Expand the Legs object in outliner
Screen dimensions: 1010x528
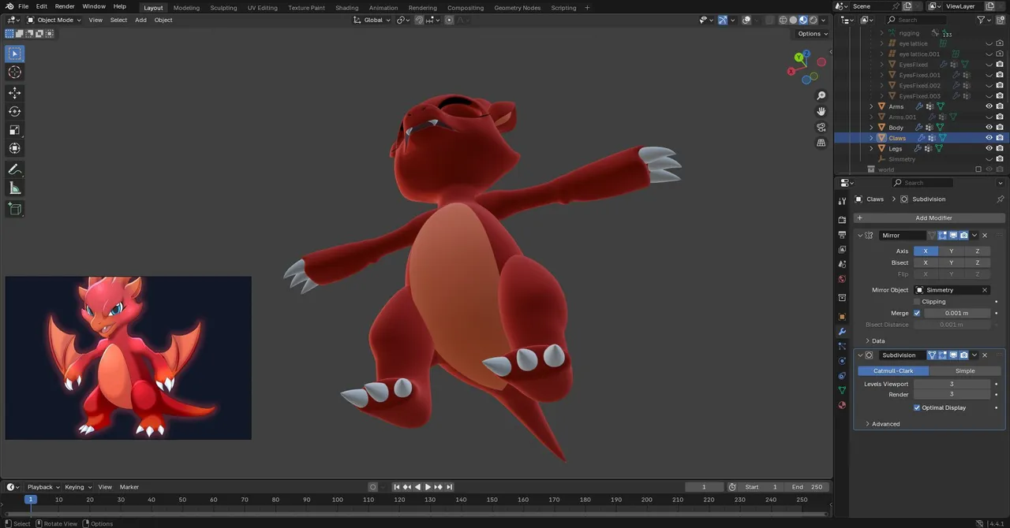click(872, 148)
